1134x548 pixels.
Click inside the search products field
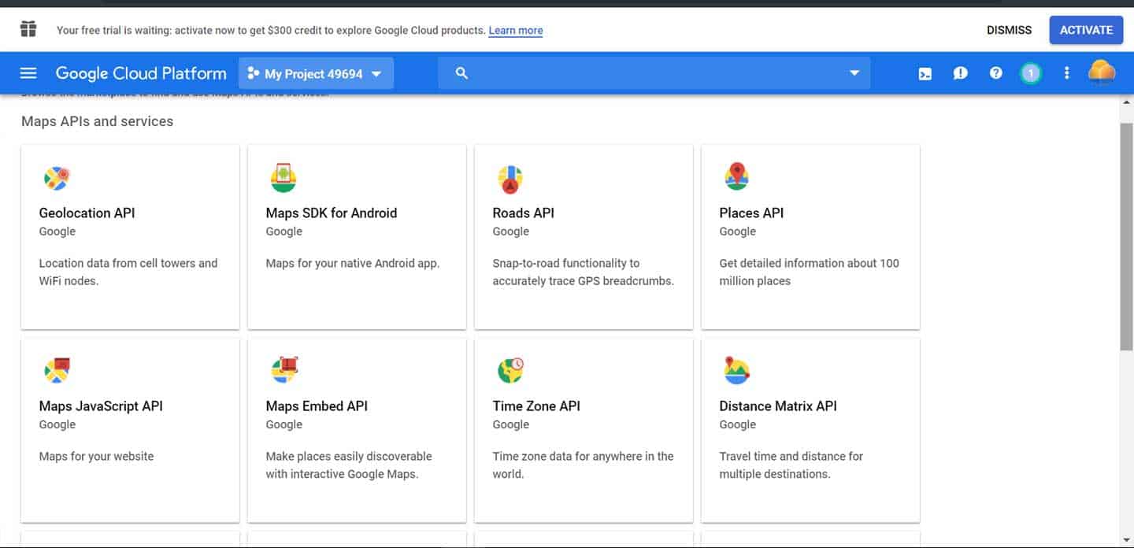(654, 73)
